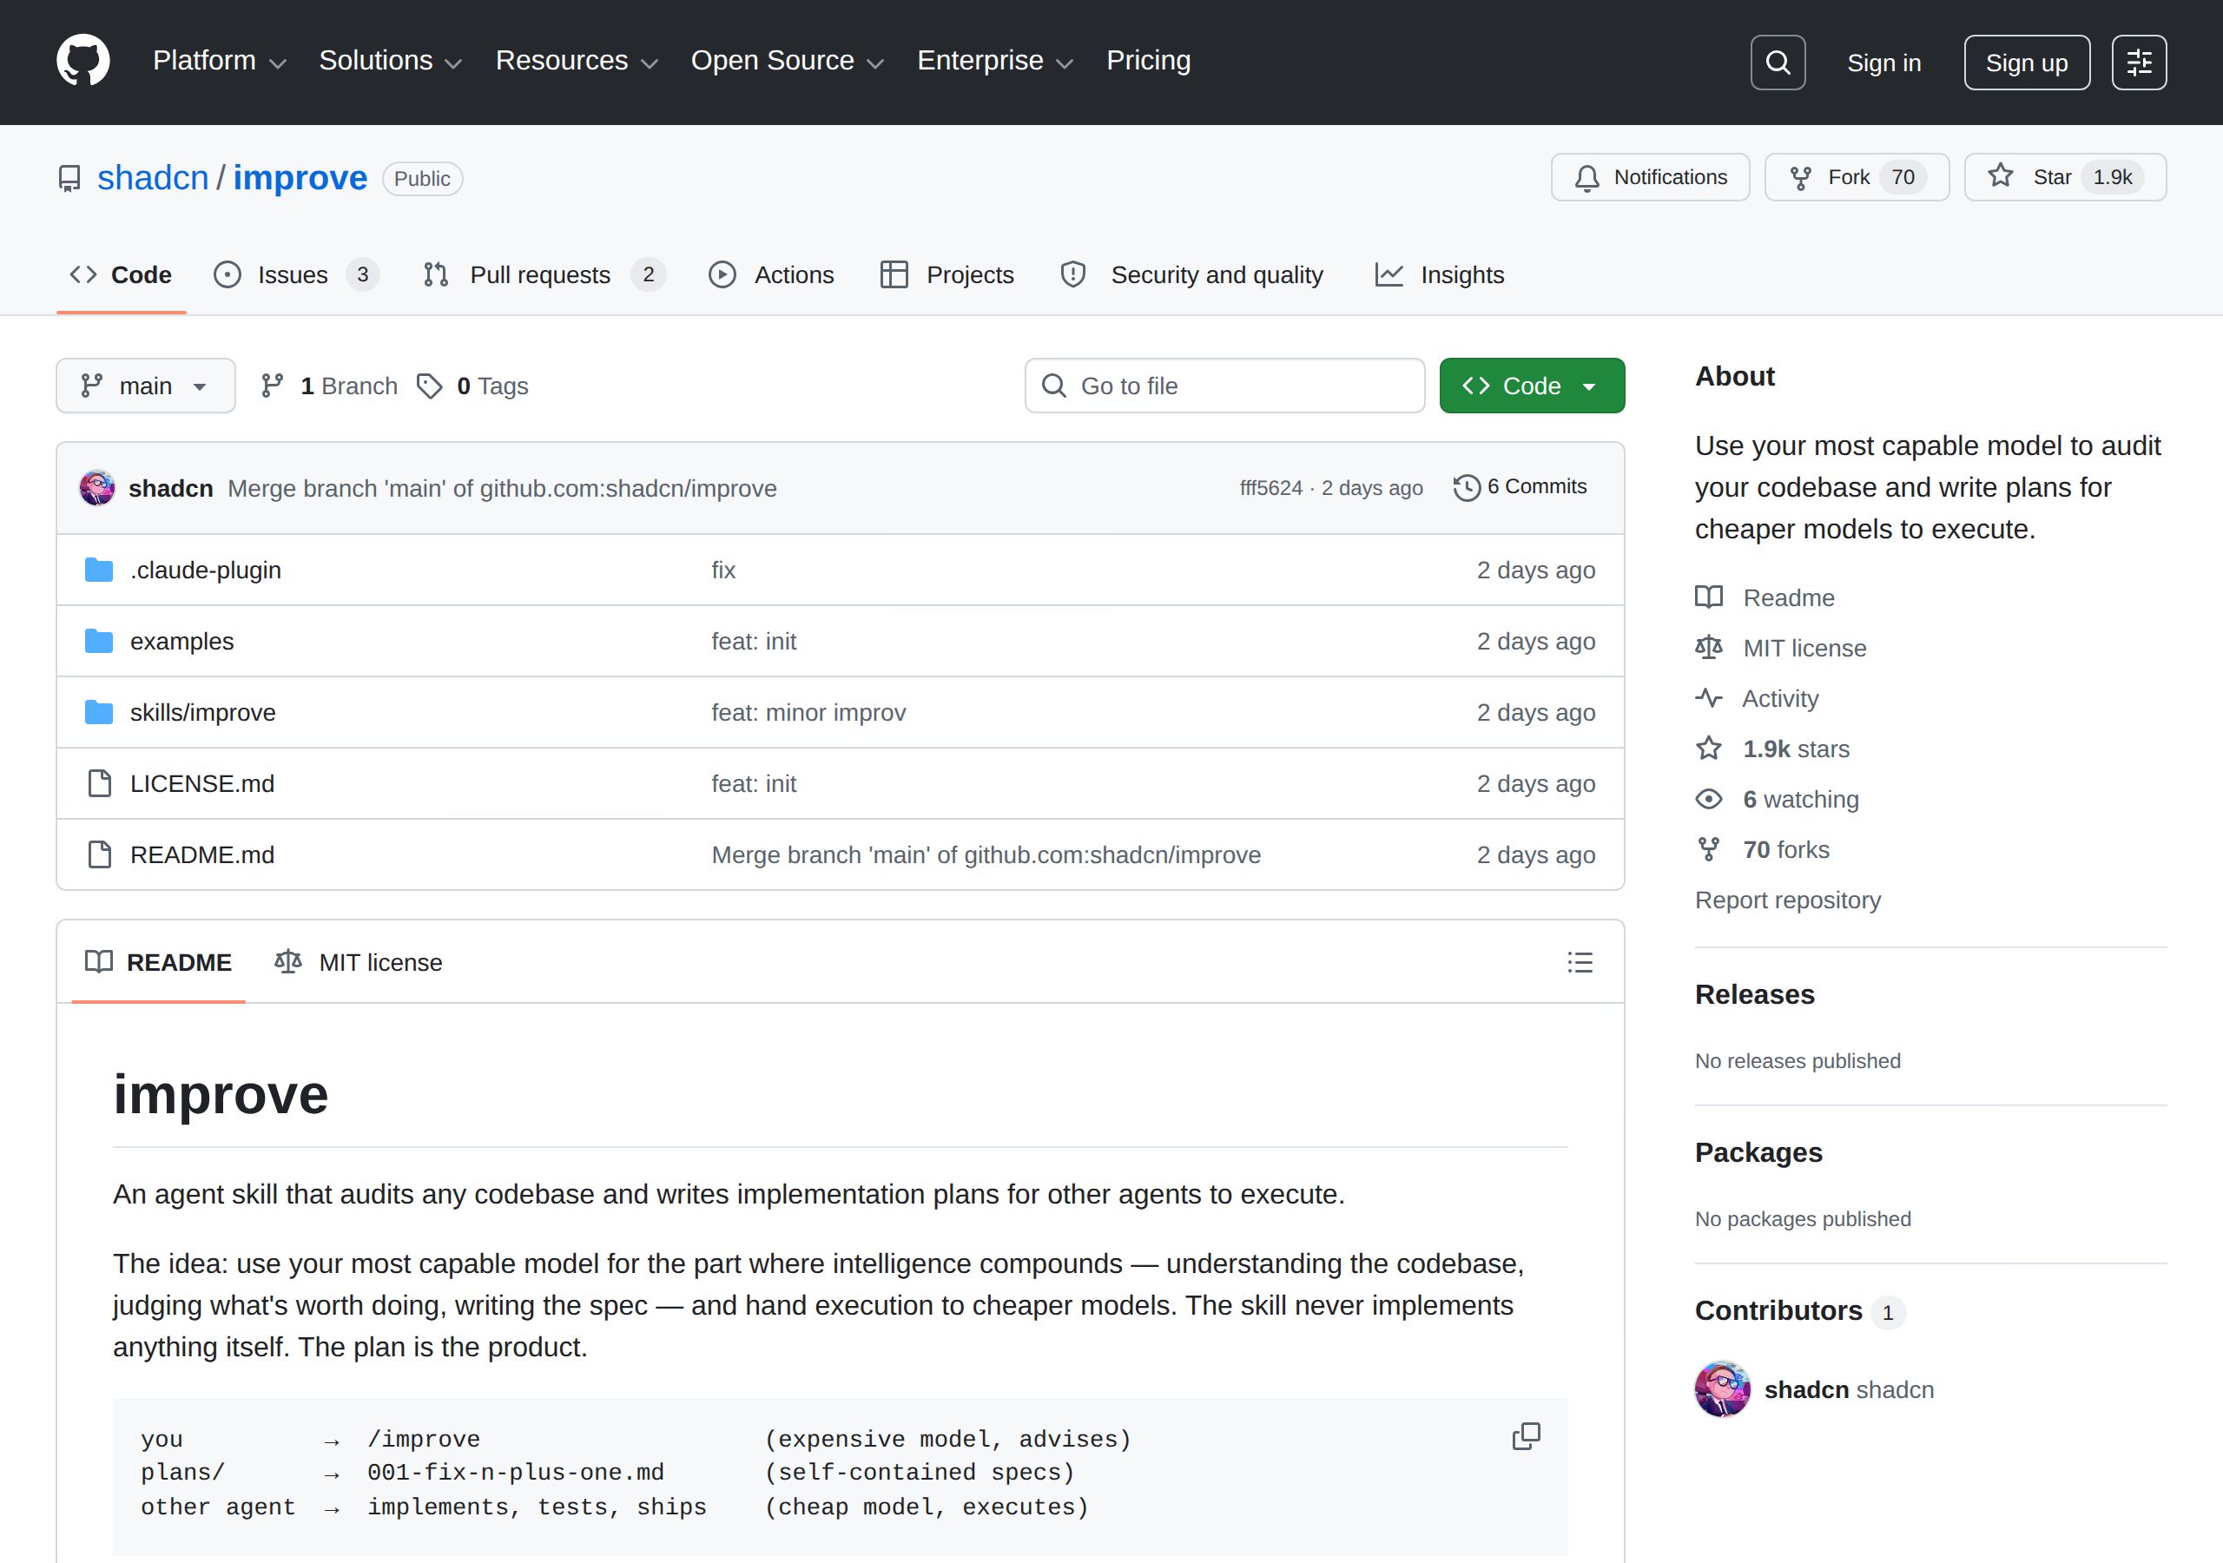Open the main branch selector dropdown
This screenshot has height=1563, width=2223.
click(x=145, y=386)
